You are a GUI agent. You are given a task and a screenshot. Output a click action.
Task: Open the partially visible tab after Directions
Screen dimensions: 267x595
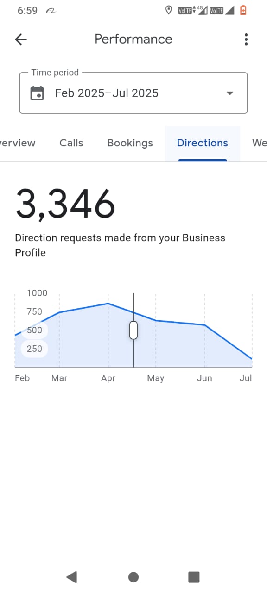click(259, 143)
